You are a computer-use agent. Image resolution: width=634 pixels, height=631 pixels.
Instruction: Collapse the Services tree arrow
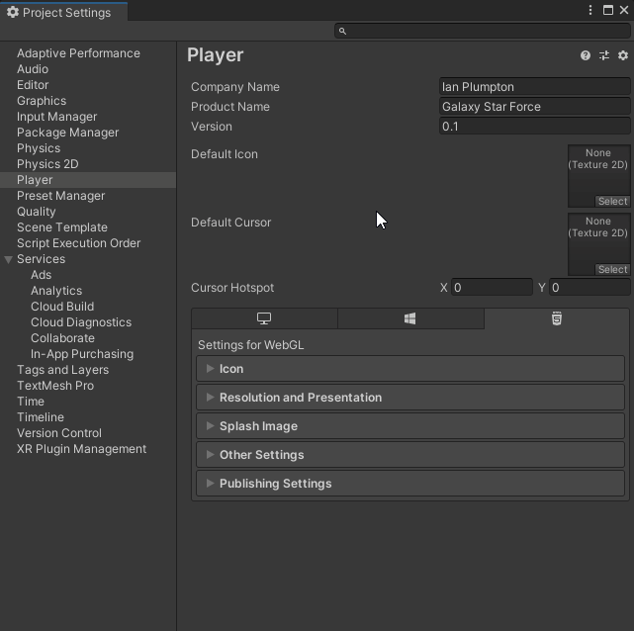(8, 259)
